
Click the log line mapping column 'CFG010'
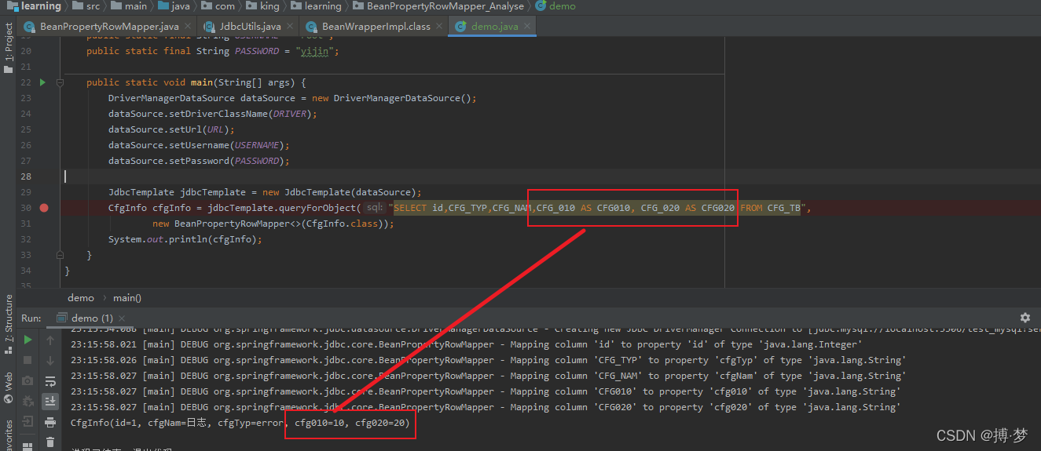click(485, 391)
